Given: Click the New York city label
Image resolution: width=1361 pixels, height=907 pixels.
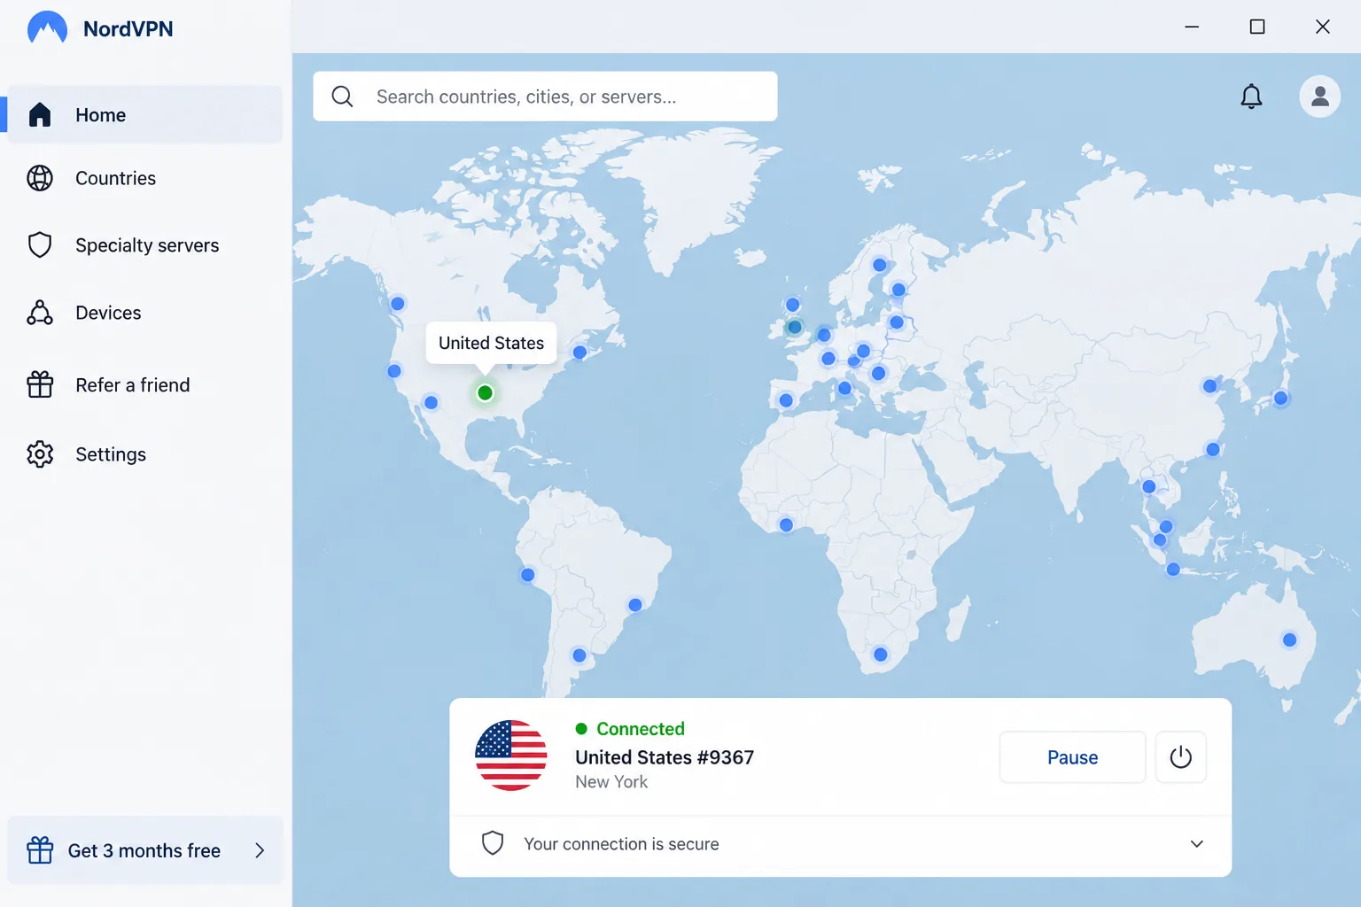Looking at the screenshot, I should coord(611,782).
